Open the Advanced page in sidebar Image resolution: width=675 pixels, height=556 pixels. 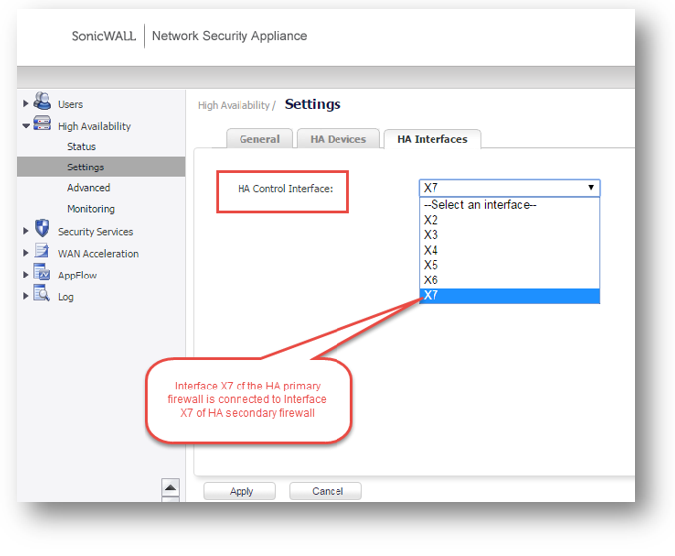88,188
